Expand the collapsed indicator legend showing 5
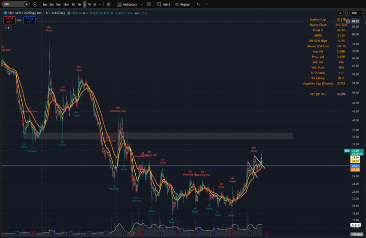 pyautogui.click(x=7, y=28)
